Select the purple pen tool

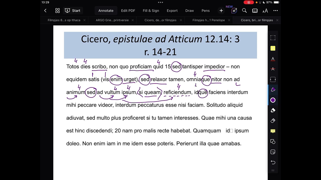pos(273,90)
